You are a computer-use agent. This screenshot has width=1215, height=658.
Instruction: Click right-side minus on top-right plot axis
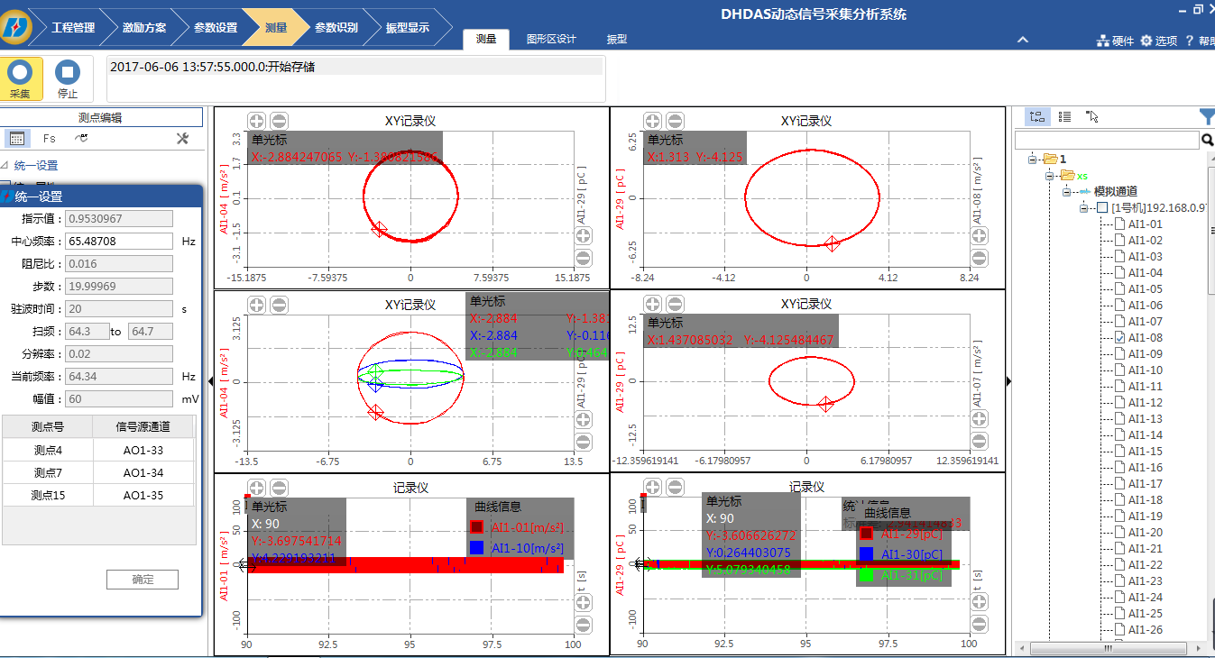tap(980, 258)
